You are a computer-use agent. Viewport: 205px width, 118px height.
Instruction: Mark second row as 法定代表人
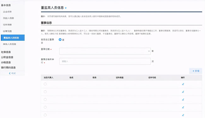(x=45, y=92)
